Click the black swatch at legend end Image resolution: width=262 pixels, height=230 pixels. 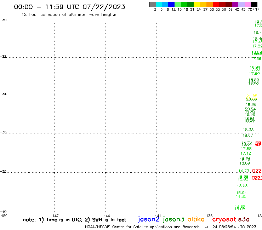(x=254, y=4)
